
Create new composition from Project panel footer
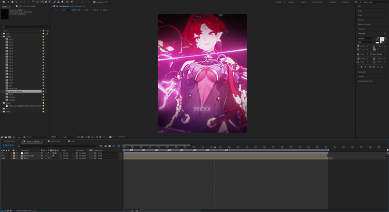(9, 137)
